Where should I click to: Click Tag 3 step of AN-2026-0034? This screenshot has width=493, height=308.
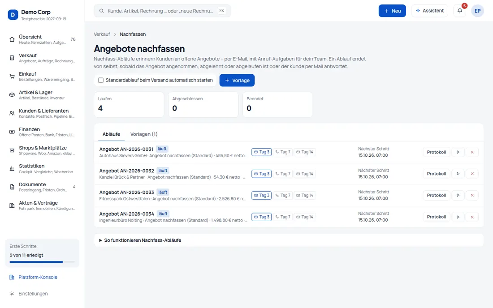(x=262, y=217)
